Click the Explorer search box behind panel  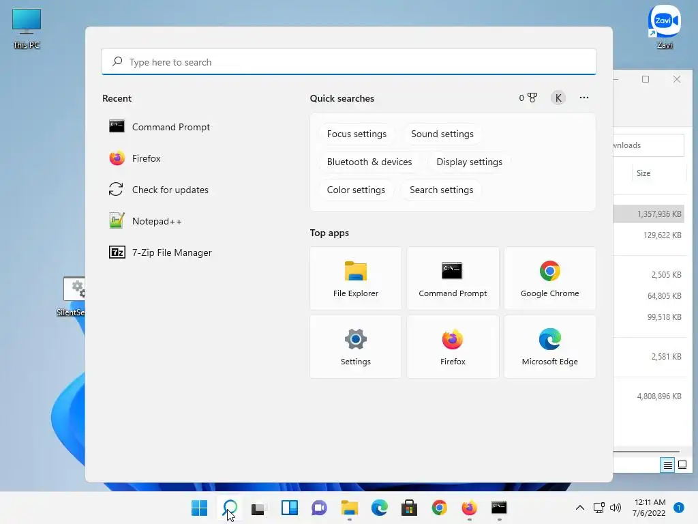(x=649, y=145)
